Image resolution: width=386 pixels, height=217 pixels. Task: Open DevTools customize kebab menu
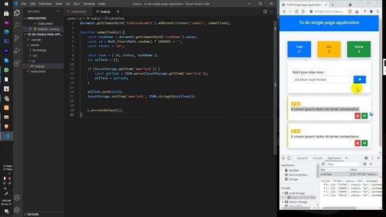373,158
